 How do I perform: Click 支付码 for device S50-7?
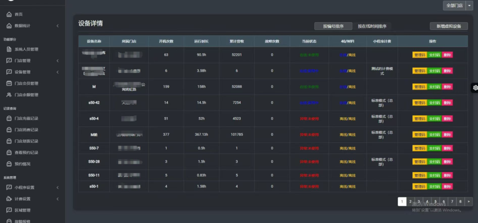[x=434, y=148]
